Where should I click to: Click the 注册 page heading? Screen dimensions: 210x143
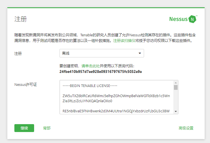point(21,19)
